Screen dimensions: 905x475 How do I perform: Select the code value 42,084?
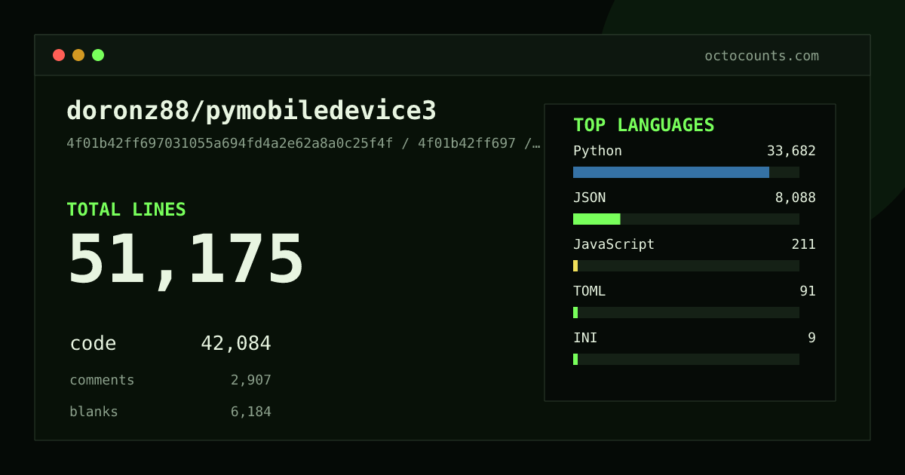[x=236, y=343]
